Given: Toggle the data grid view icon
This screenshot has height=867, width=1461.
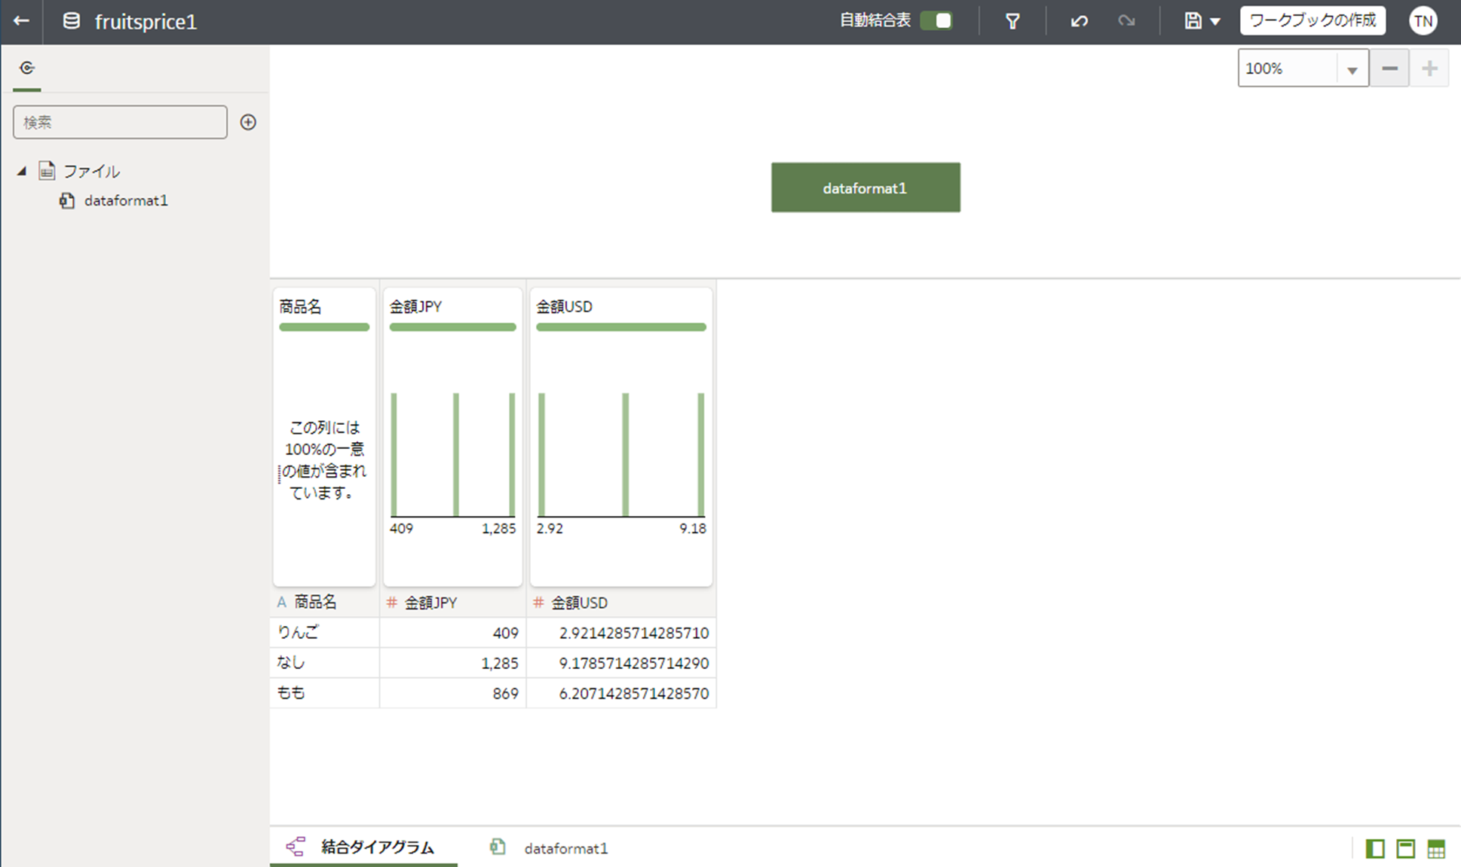Looking at the screenshot, I should pos(1436,849).
